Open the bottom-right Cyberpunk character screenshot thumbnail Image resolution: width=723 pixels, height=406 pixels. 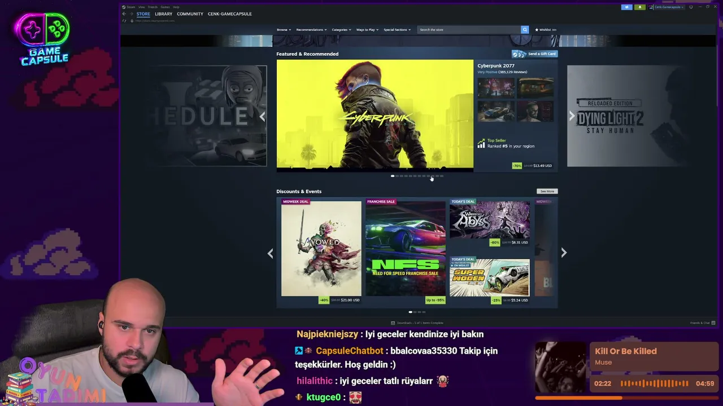coord(536,111)
